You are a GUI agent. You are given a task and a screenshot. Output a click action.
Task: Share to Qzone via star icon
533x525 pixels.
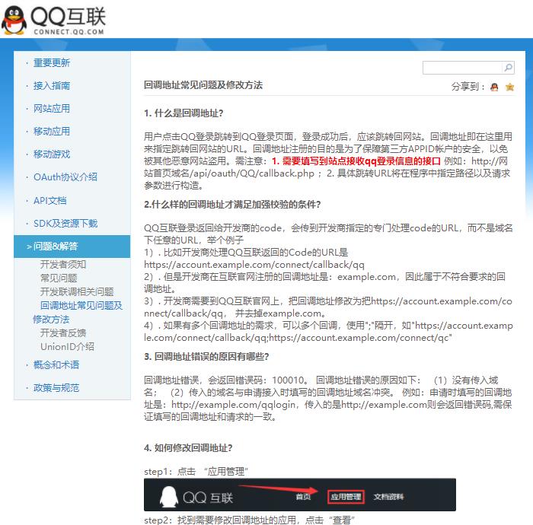click(x=509, y=87)
